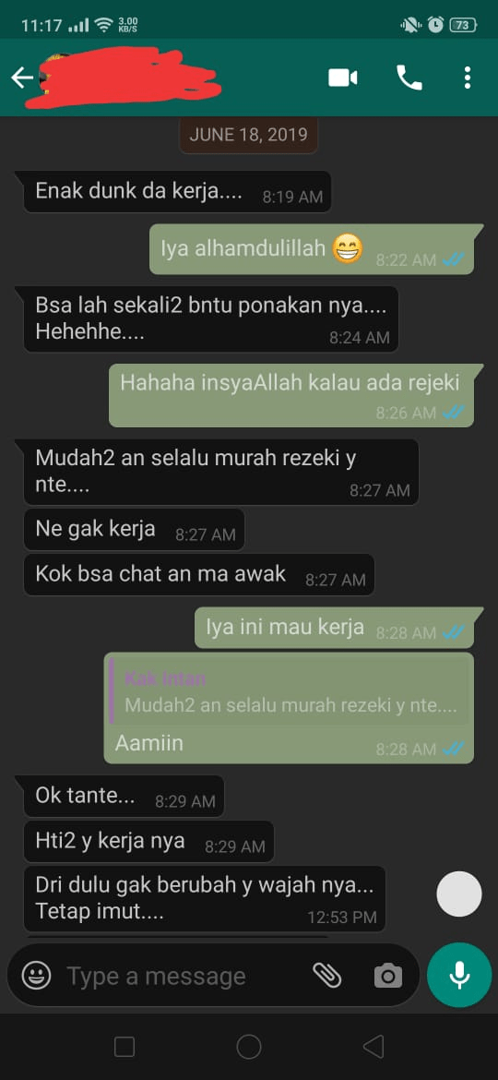Select the 'Kok bsa chat an ma awak' message
Screen dimensions: 498x1080
[x=199, y=574]
